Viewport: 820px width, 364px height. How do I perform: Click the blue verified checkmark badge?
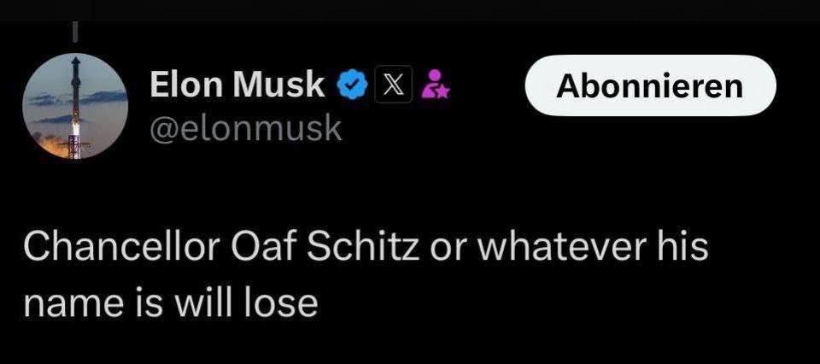coord(351,85)
